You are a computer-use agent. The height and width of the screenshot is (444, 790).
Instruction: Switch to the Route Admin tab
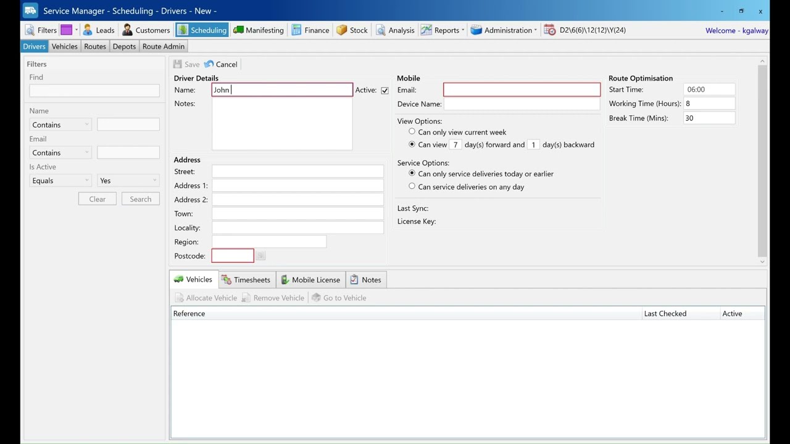[x=164, y=46]
